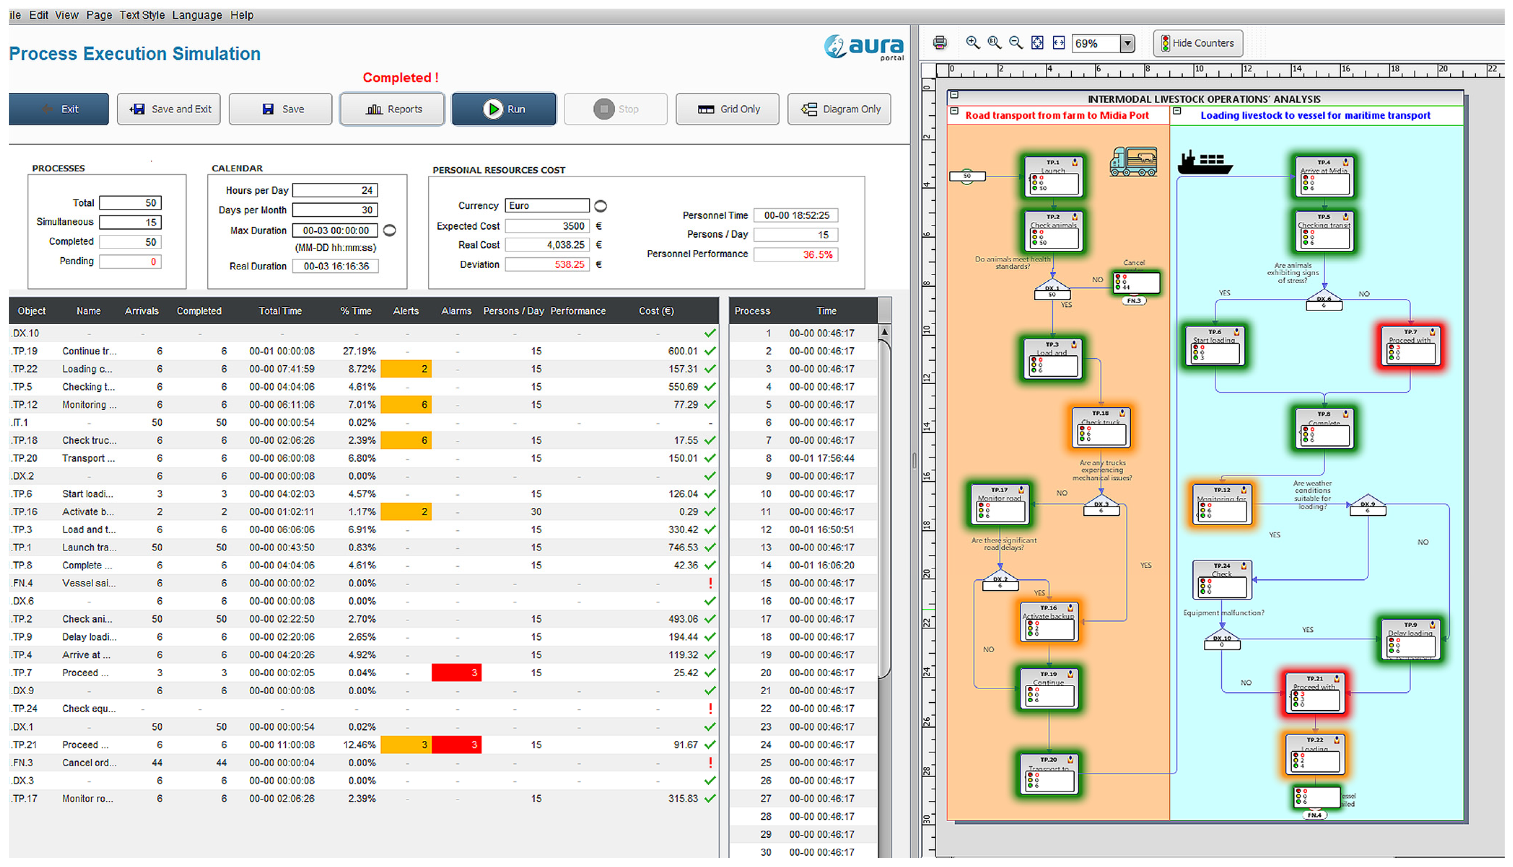Click the Reports chart button
The width and height of the screenshot is (1513, 867).
(392, 109)
